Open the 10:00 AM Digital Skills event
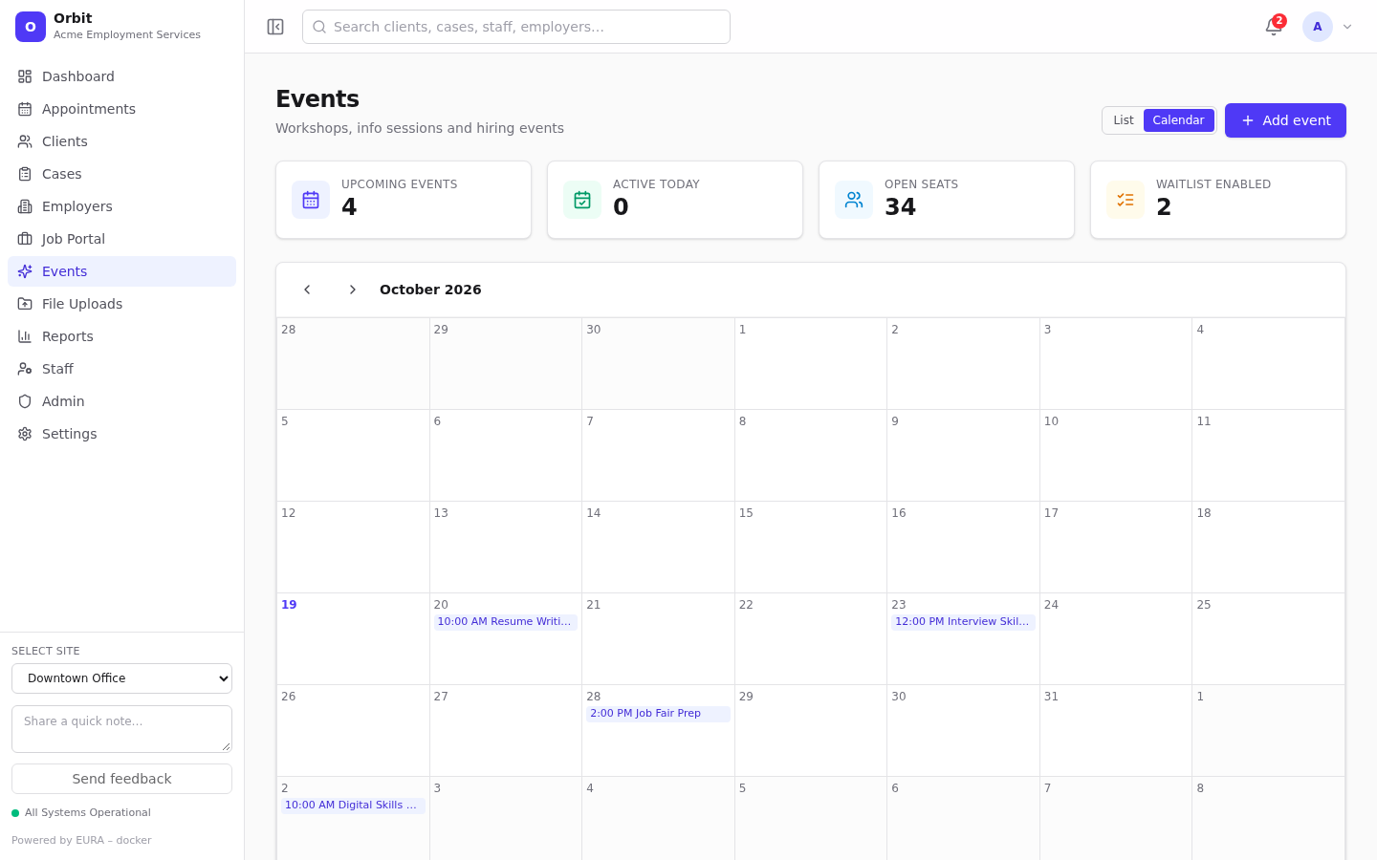The height and width of the screenshot is (860, 1377). coord(353,806)
